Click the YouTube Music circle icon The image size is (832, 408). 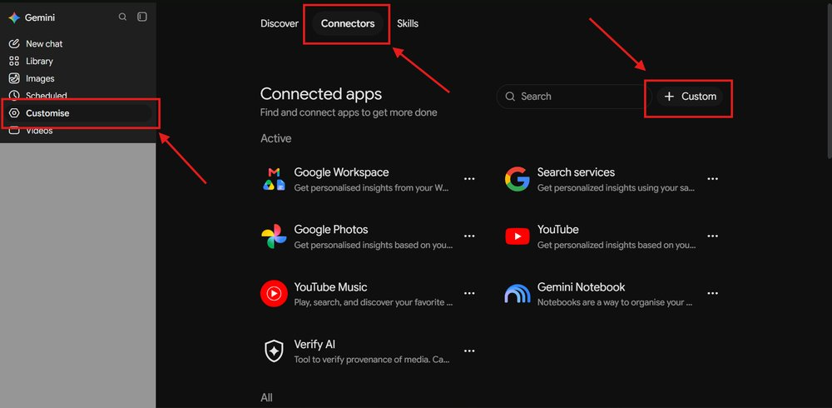pyautogui.click(x=274, y=294)
